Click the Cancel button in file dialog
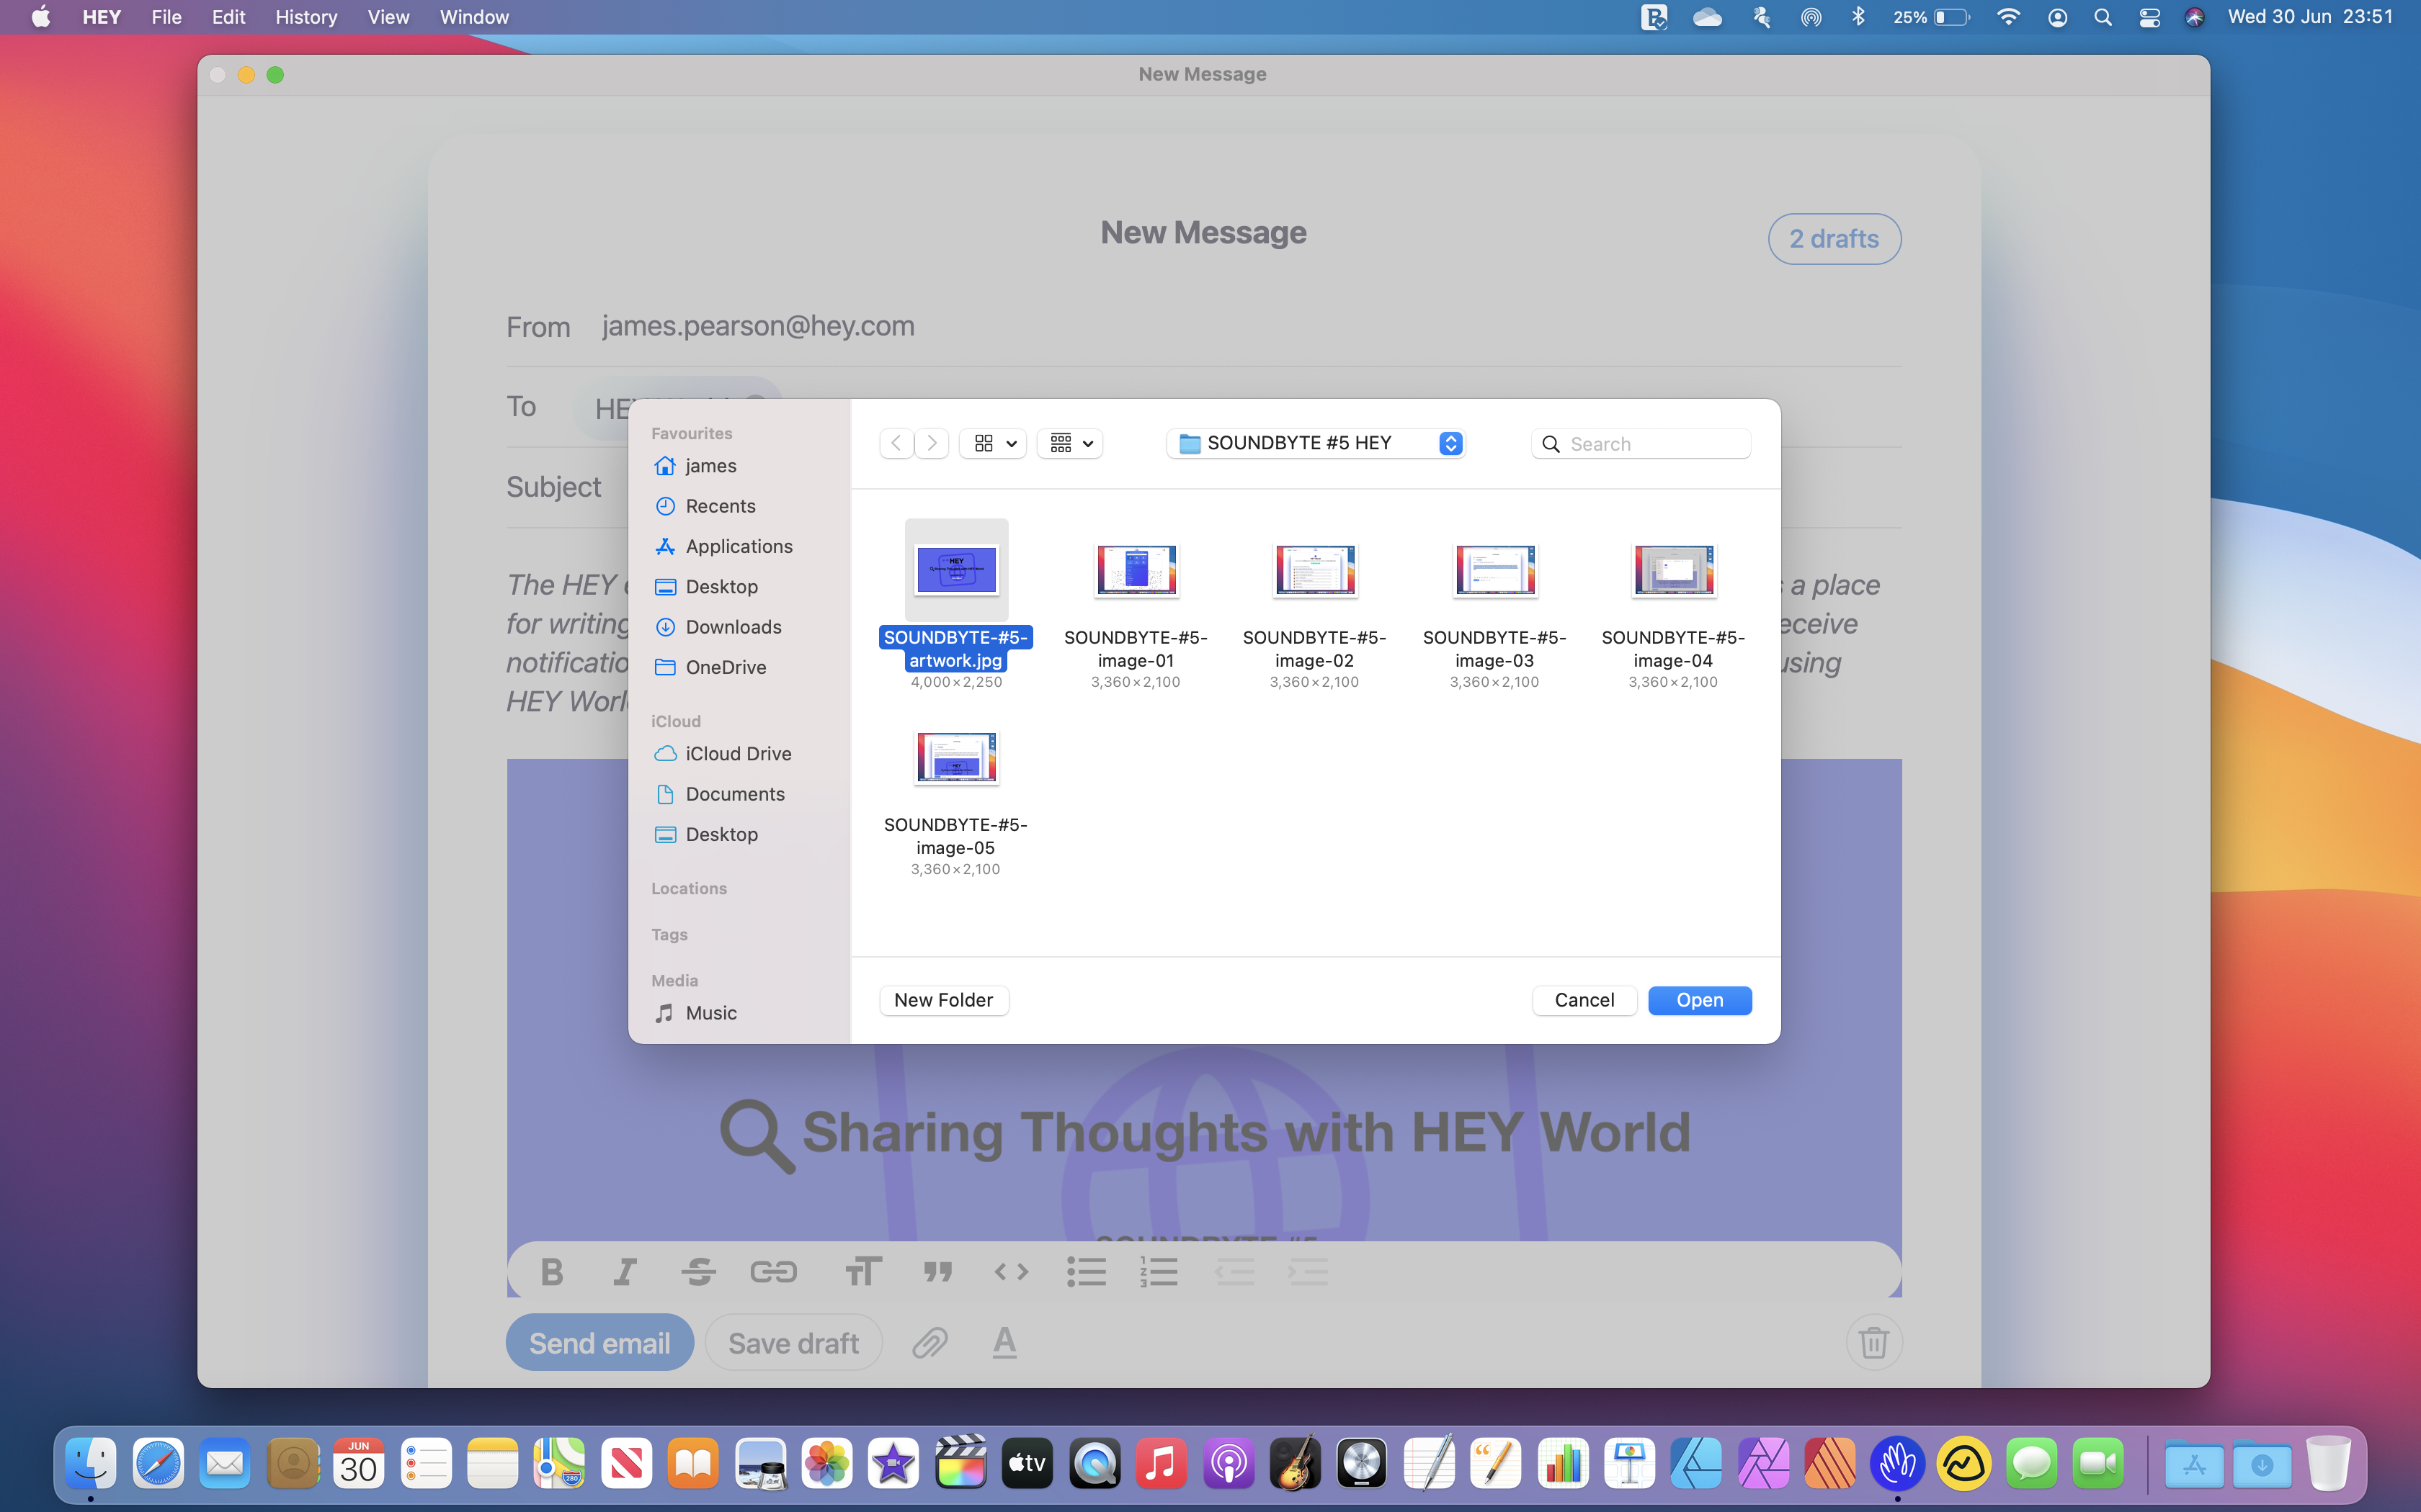The width and height of the screenshot is (2421, 1512). tap(1584, 1000)
